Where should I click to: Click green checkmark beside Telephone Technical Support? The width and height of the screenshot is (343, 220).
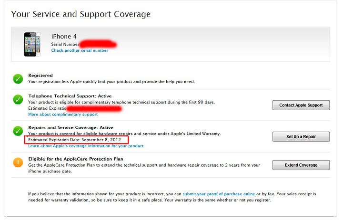pos(18,99)
